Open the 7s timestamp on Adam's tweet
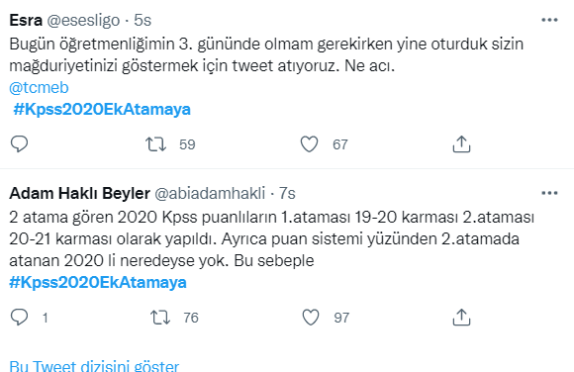 [x=287, y=193]
